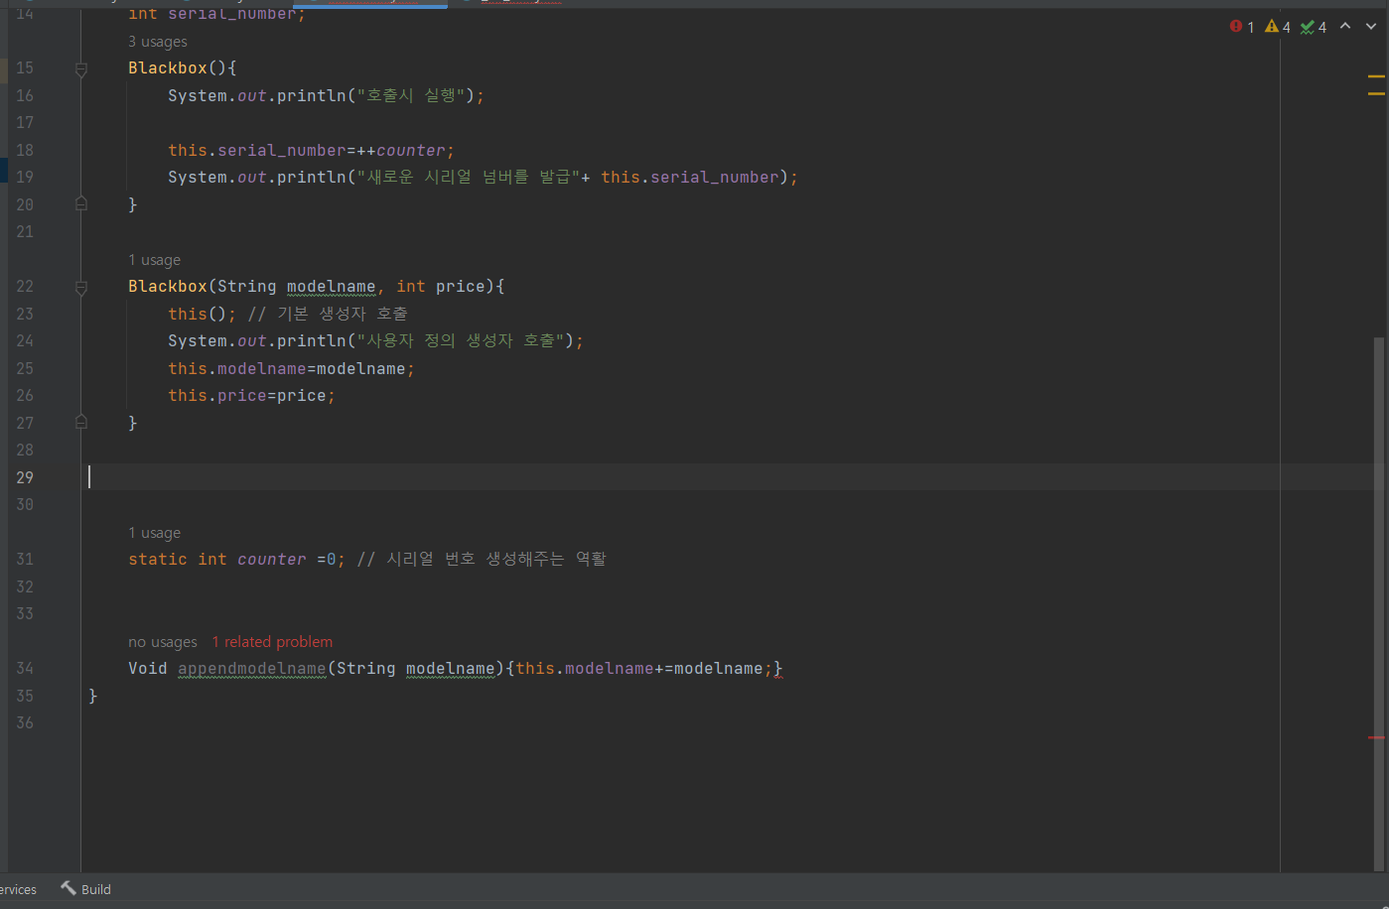Click line number 22 in the gutter

(25, 286)
